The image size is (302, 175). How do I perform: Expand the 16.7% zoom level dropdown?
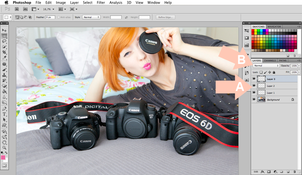click(49, 9)
